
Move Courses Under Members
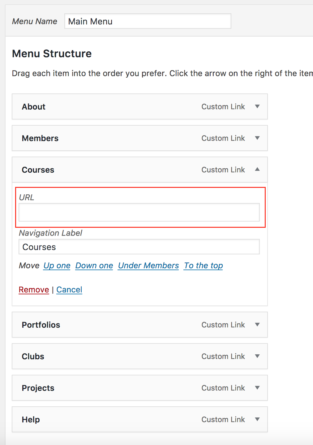tap(148, 266)
